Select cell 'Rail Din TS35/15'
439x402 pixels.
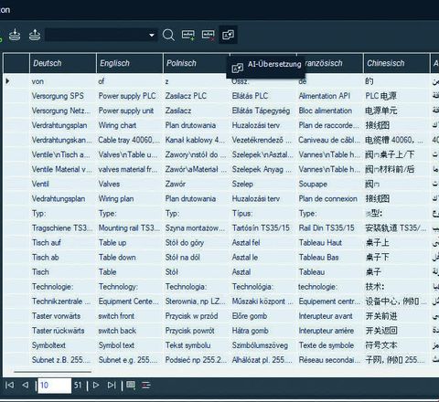(330, 227)
